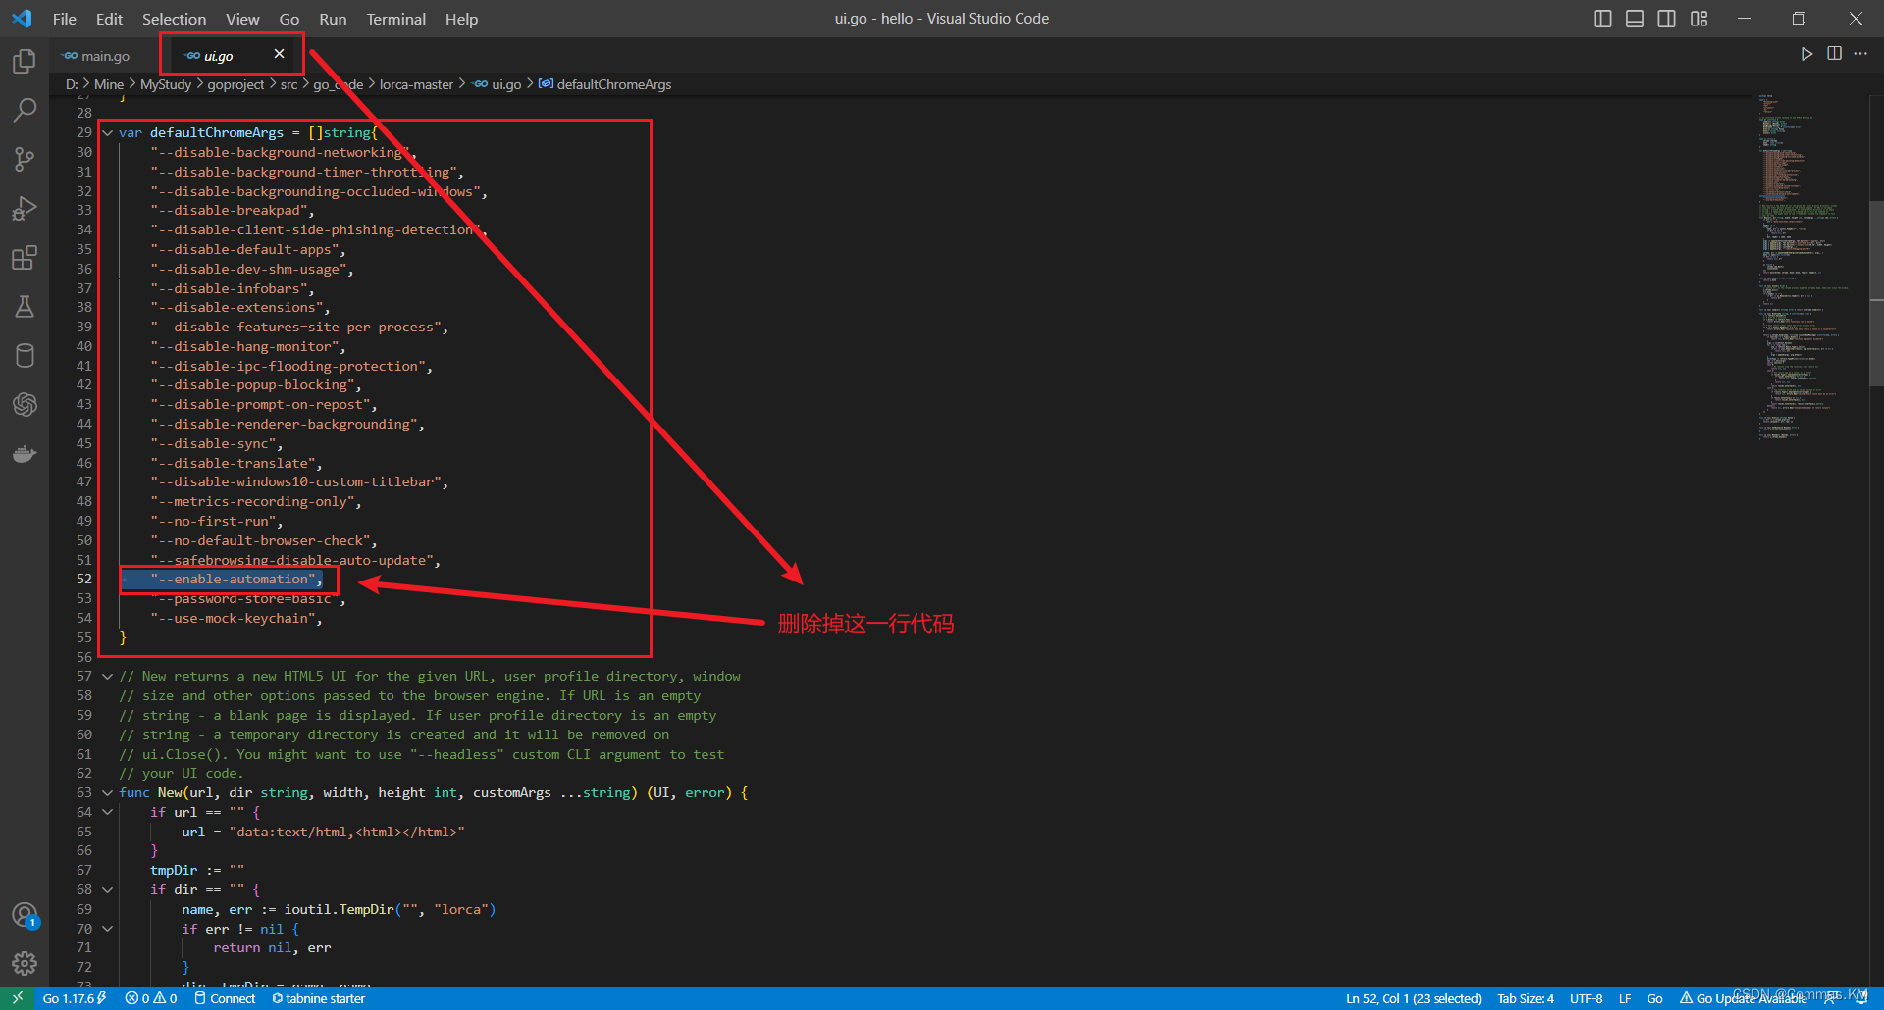This screenshot has height=1010, width=1884.
Task: Open the errors and warnings status item
Action: point(151,998)
